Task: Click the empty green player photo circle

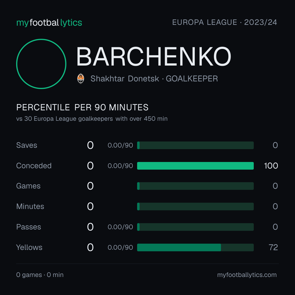Action: point(41,64)
